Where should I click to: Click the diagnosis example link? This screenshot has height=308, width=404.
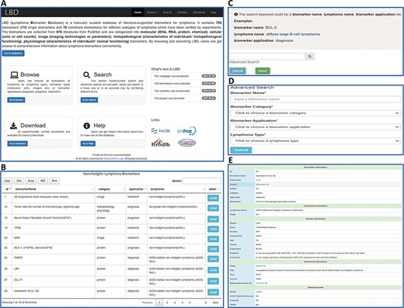click(x=284, y=40)
